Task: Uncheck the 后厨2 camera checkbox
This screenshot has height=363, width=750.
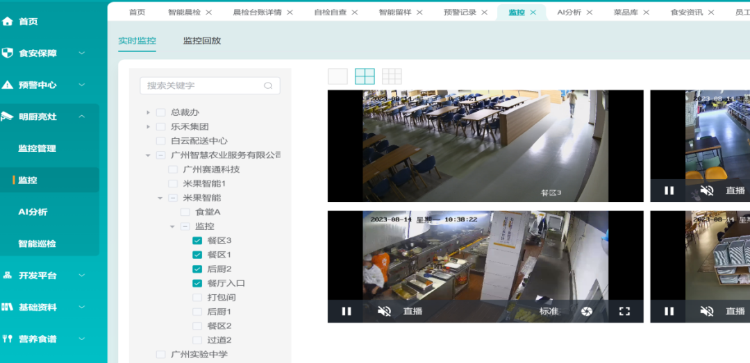Action: coord(197,269)
